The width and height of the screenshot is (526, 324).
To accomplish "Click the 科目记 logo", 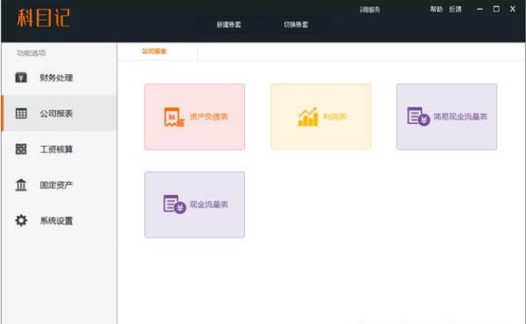I will pyautogui.click(x=43, y=17).
